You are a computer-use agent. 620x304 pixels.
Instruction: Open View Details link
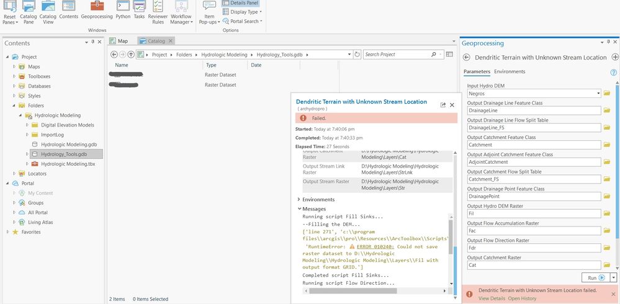point(492,298)
